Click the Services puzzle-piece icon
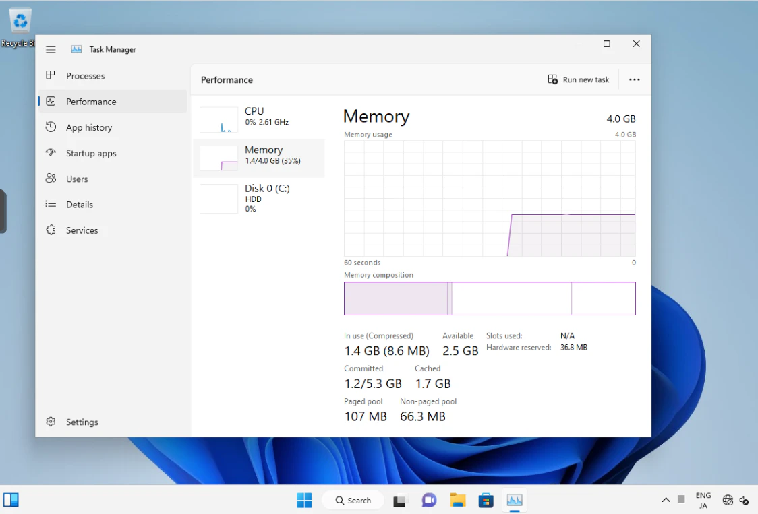The height and width of the screenshot is (514, 758). click(51, 230)
